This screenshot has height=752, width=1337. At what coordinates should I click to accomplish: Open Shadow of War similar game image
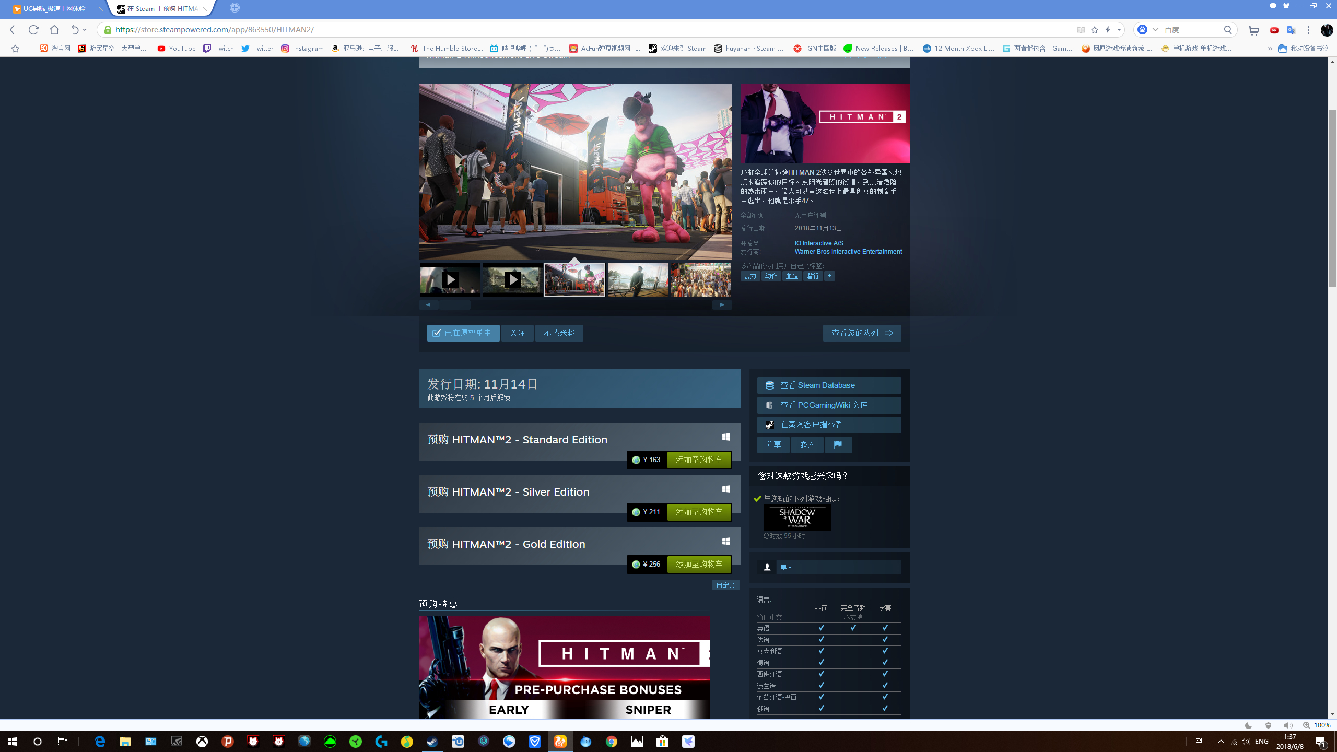(x=797, y=517)
